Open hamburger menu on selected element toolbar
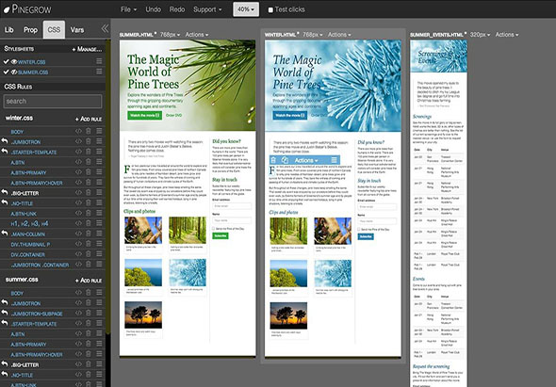This screenshot has width=556, height=387. (x=334, y=160)
